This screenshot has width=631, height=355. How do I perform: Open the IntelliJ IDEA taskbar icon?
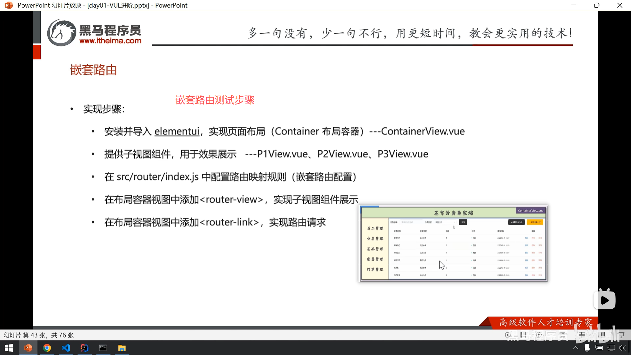tap(84, 348)
